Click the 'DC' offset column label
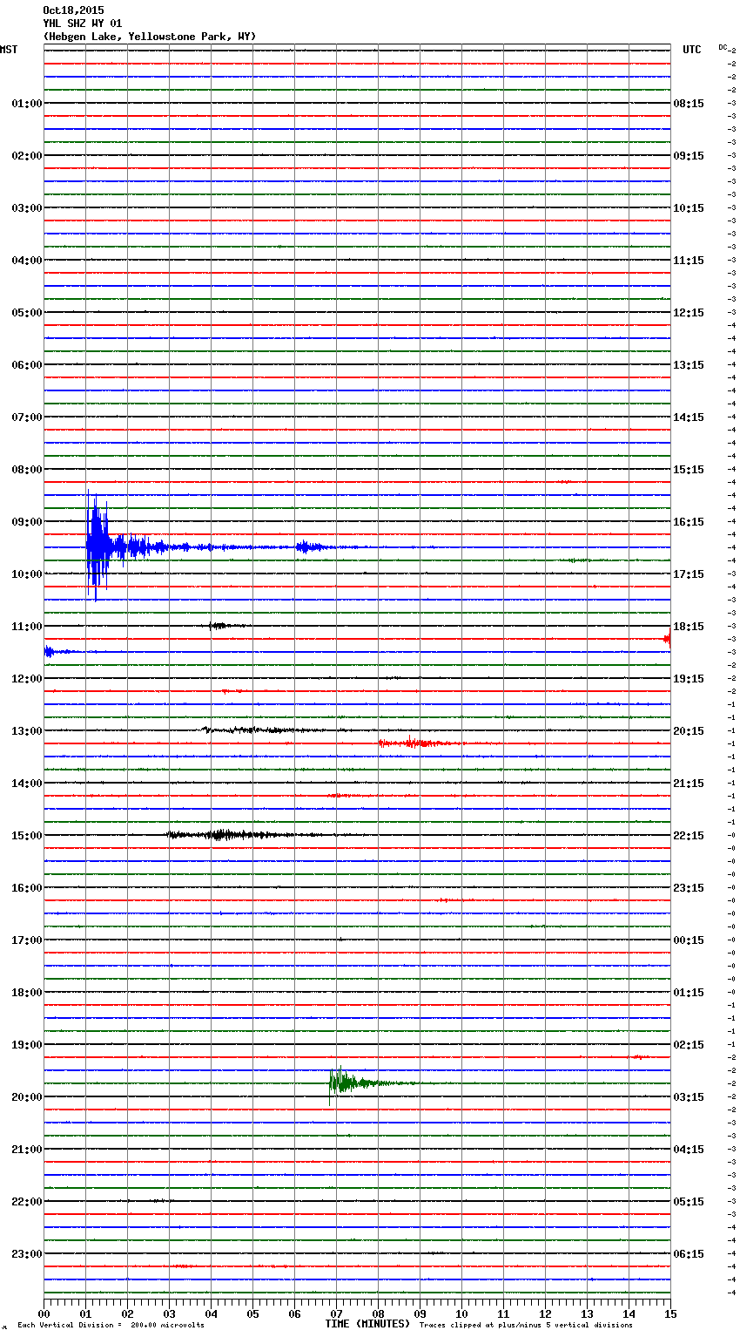740x1337 pixels. coord(723,47)
